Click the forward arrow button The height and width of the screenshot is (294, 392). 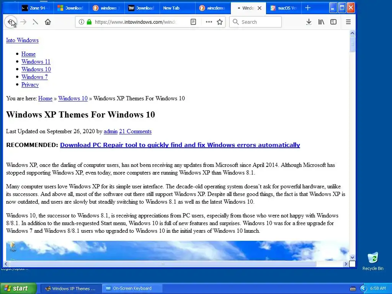pyautogui.click(x=23, y=22)
